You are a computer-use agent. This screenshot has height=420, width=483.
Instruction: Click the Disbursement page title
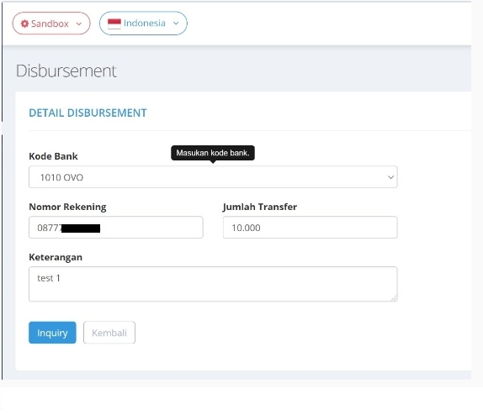click(66, 71)
